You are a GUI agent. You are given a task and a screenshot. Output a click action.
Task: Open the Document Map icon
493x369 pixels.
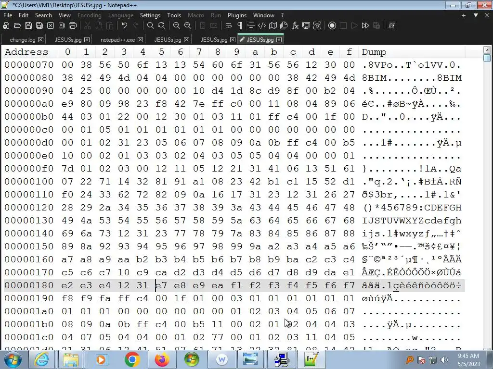(x=273, y=26)
